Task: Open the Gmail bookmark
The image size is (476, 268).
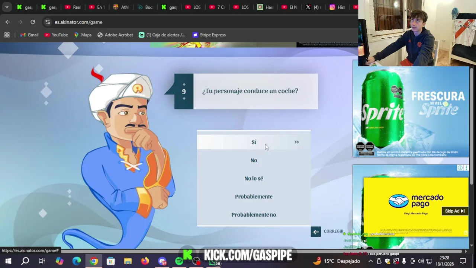Action: pos(29,35)
